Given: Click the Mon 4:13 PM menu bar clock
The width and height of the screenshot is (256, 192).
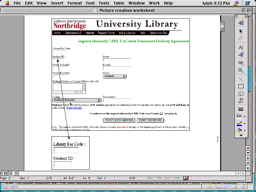Looking at the screenshot, I should point(216,3).
